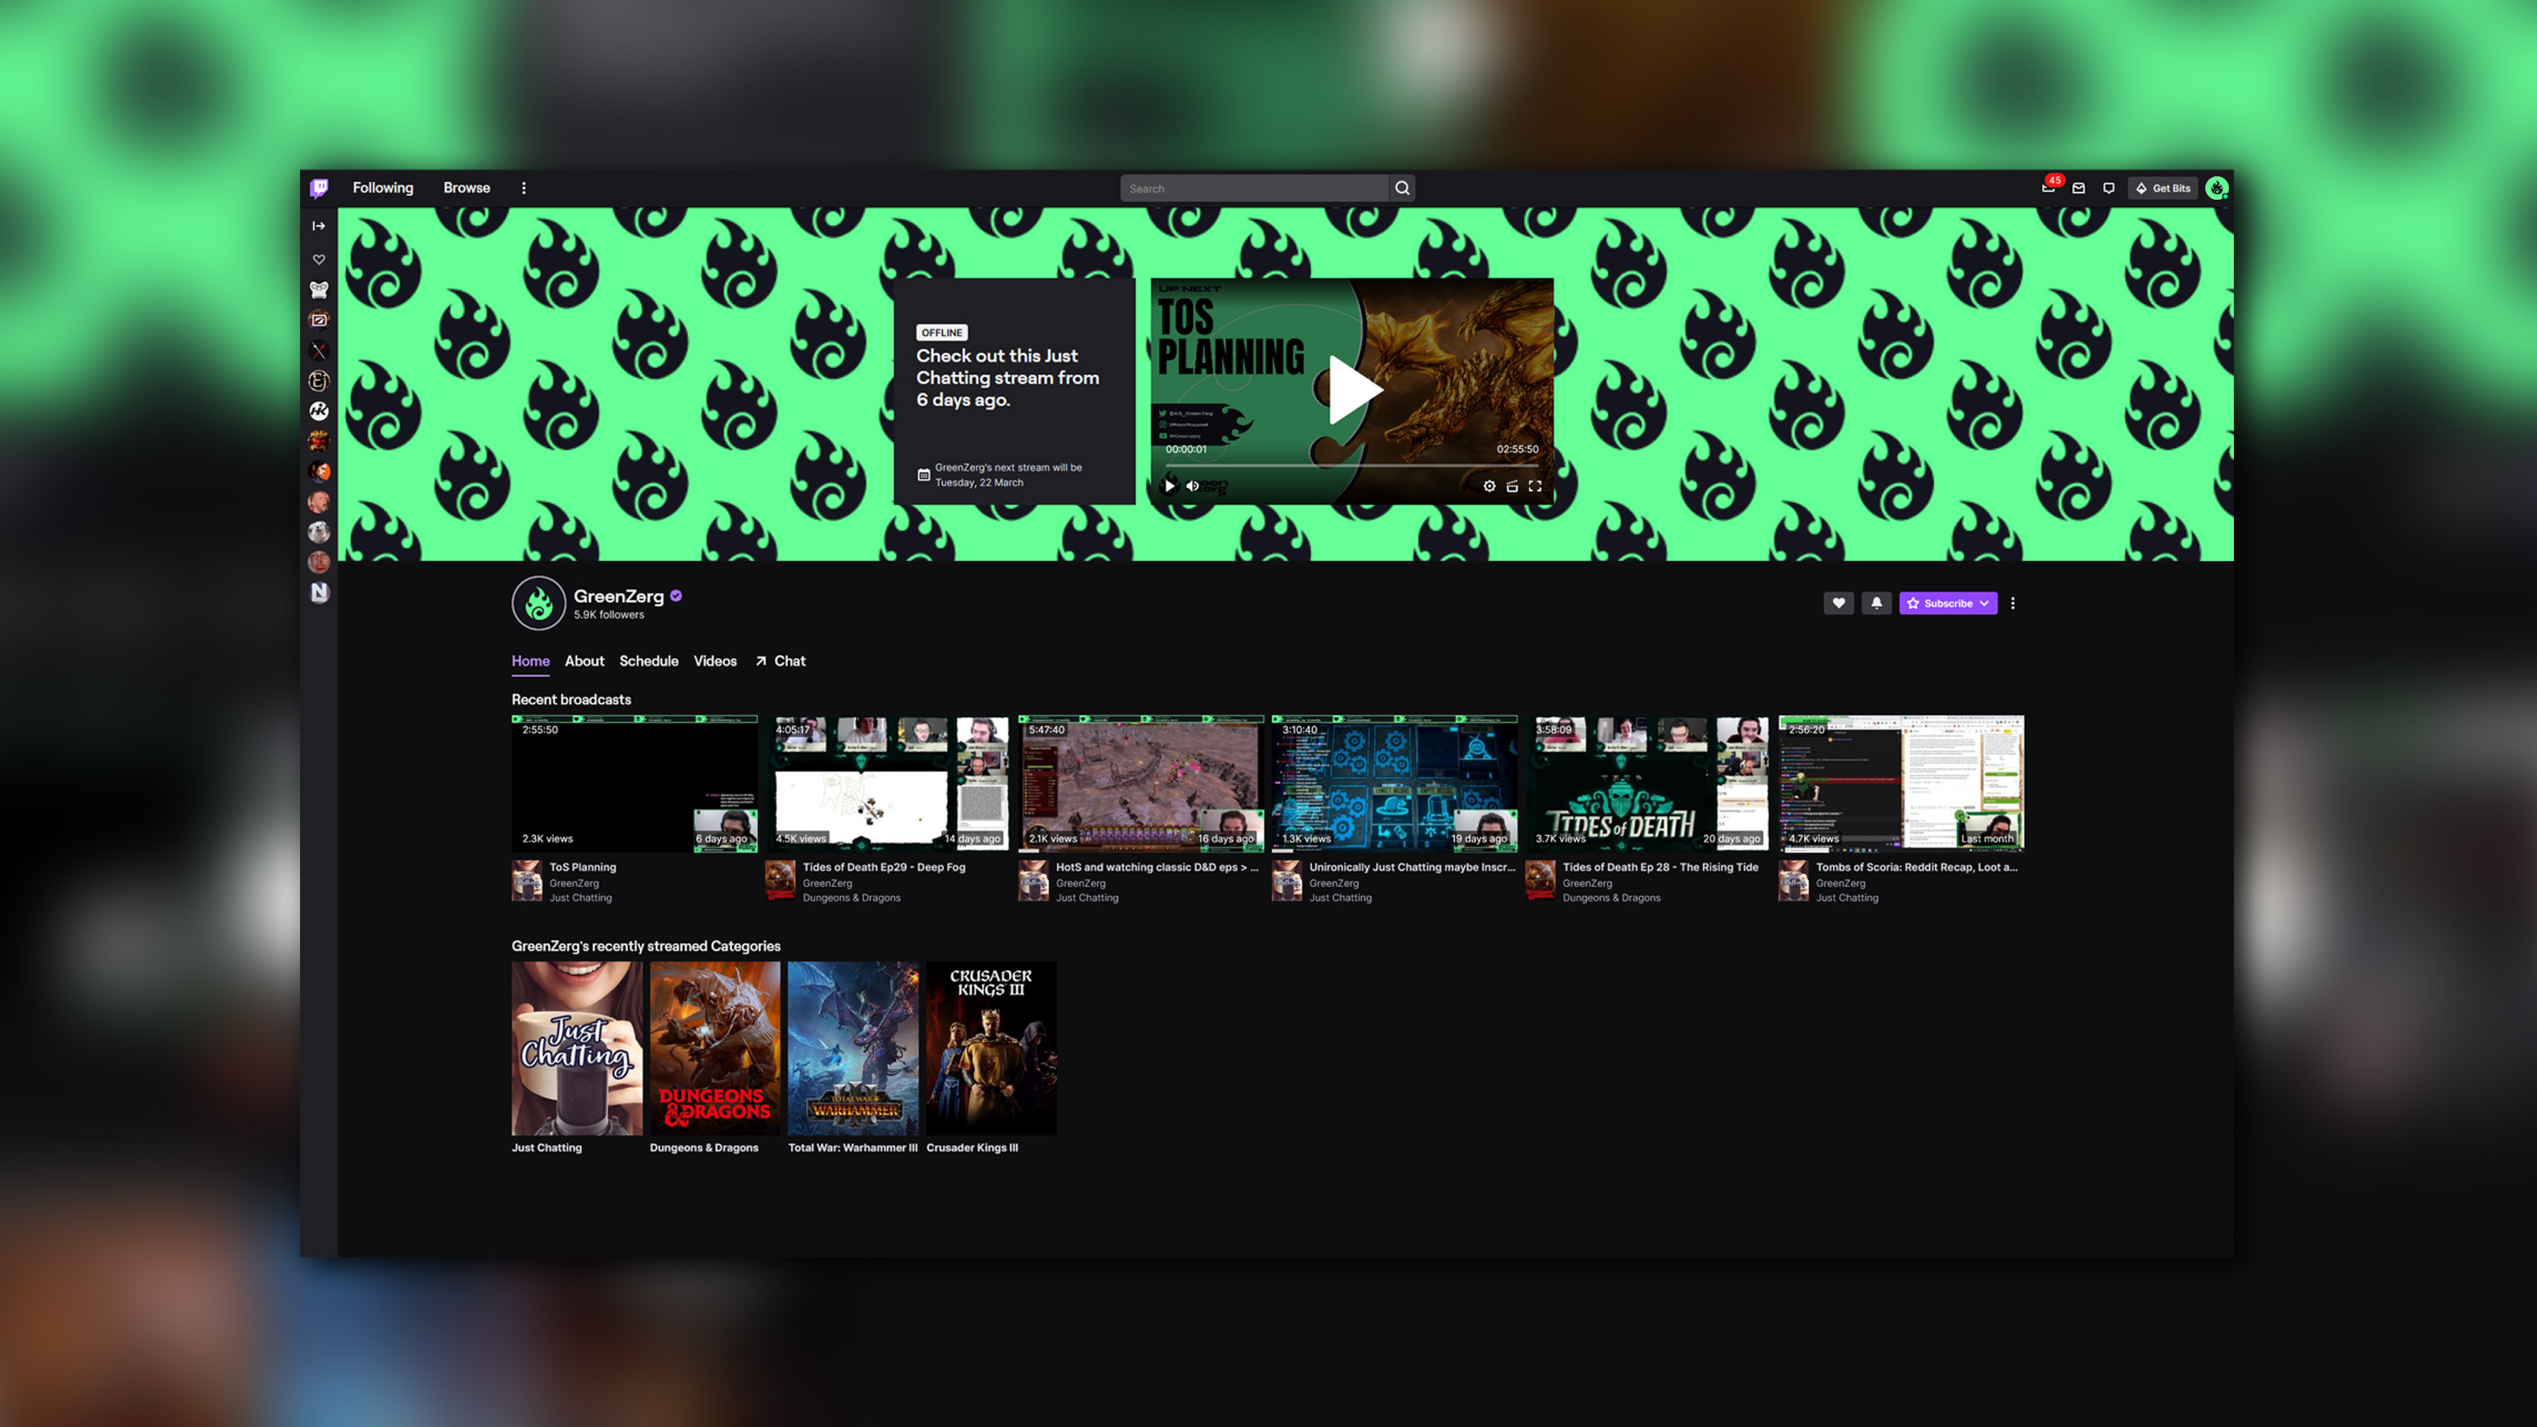
Task: Seek along the video player progress bar
Action: pyautogui.click(x=1352, y=465)
